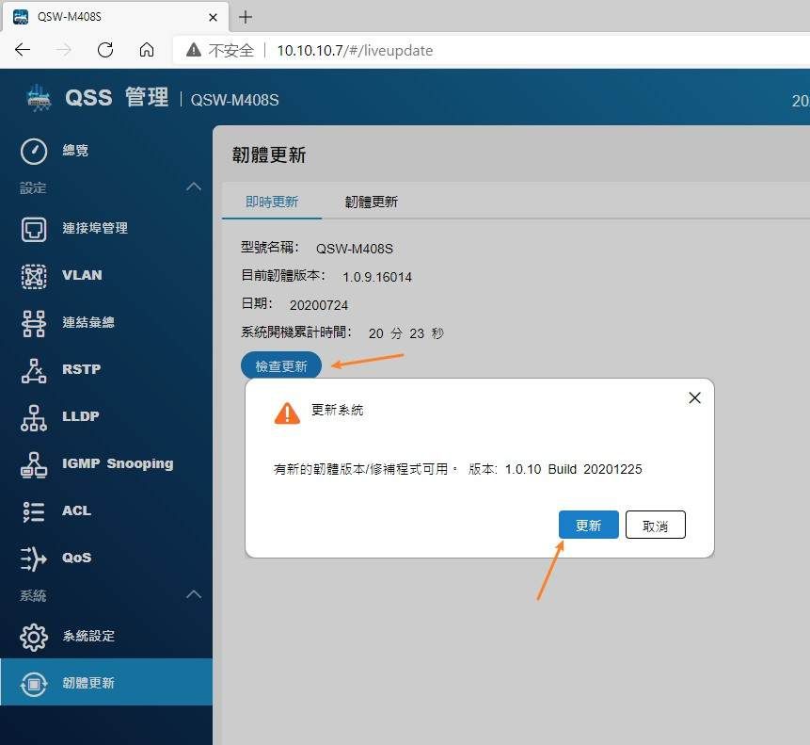The image size is (810, 745).
Task: Click the 總覽 overview gauge icon
Action: click(x=34, y=151)
